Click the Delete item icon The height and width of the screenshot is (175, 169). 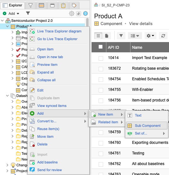point(32,144)
